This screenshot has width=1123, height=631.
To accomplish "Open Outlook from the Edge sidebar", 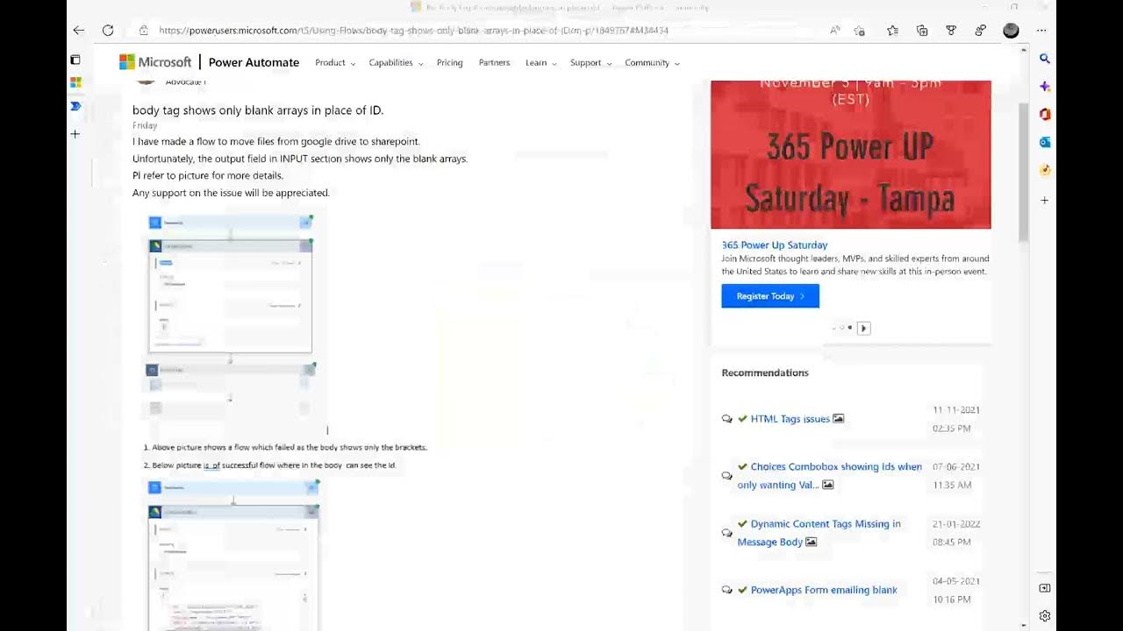I will [x=1045, y=142].
